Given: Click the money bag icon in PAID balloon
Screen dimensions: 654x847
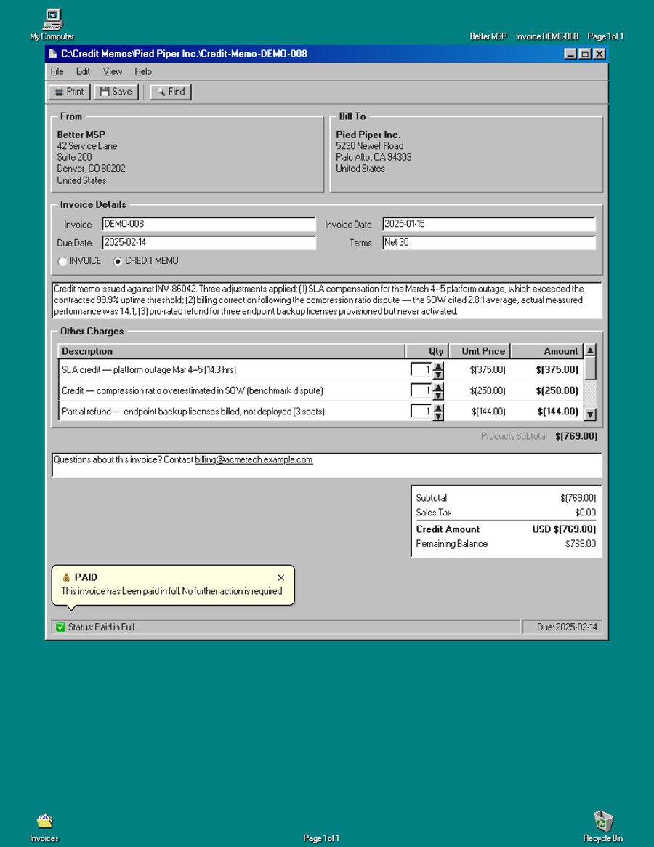Looking at the screenshot, I should coord(66,577).
